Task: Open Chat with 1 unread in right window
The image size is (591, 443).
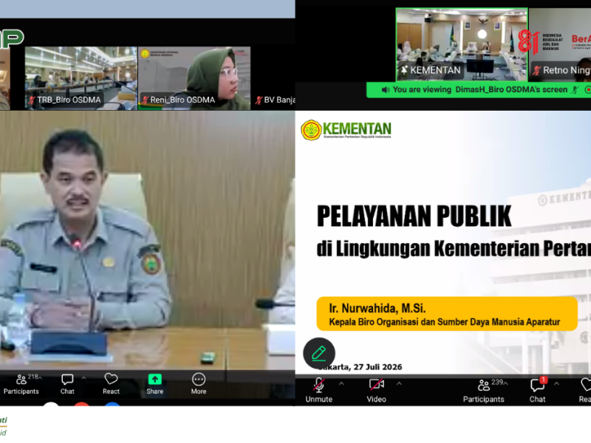Action: [538, 391]
